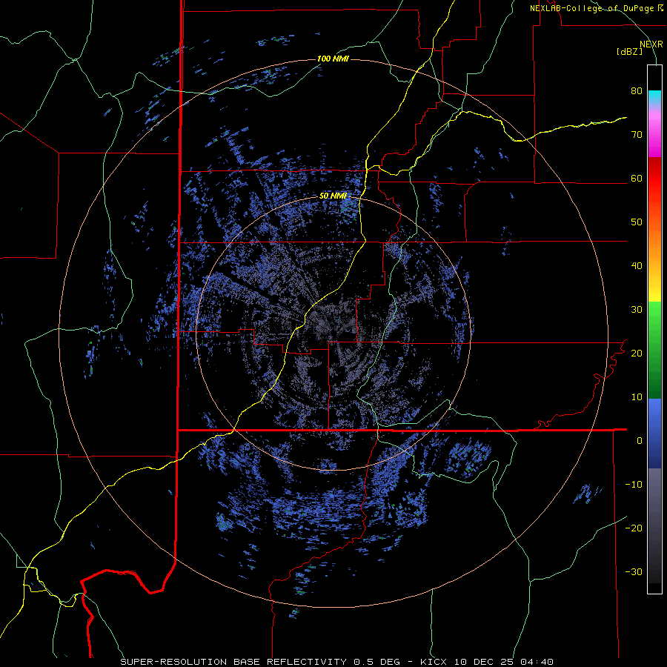
Task: Click the KICX station identifier
Action: click(435, 662)
